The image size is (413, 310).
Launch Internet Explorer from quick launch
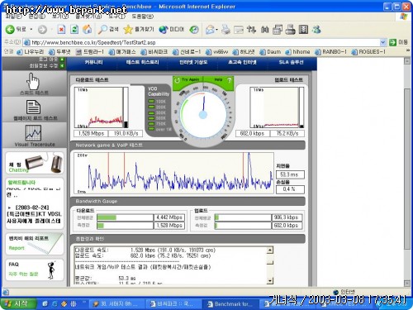click(55, 303)
